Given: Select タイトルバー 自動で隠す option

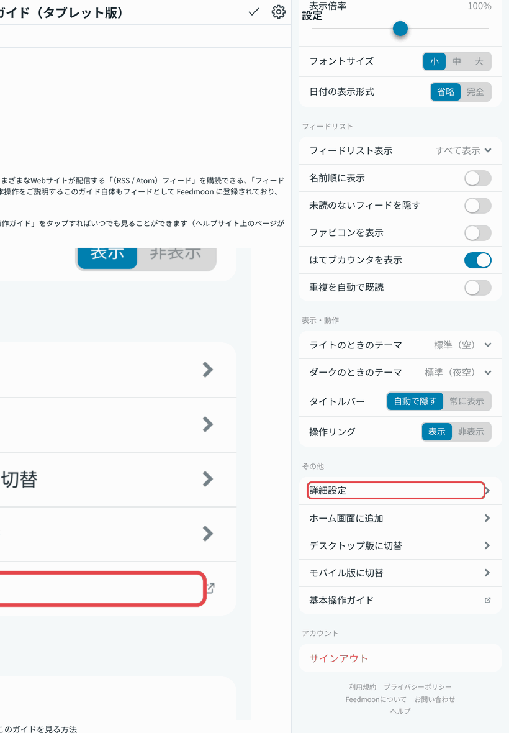Looking at the screenshot, I should click(x=415, y=401).
